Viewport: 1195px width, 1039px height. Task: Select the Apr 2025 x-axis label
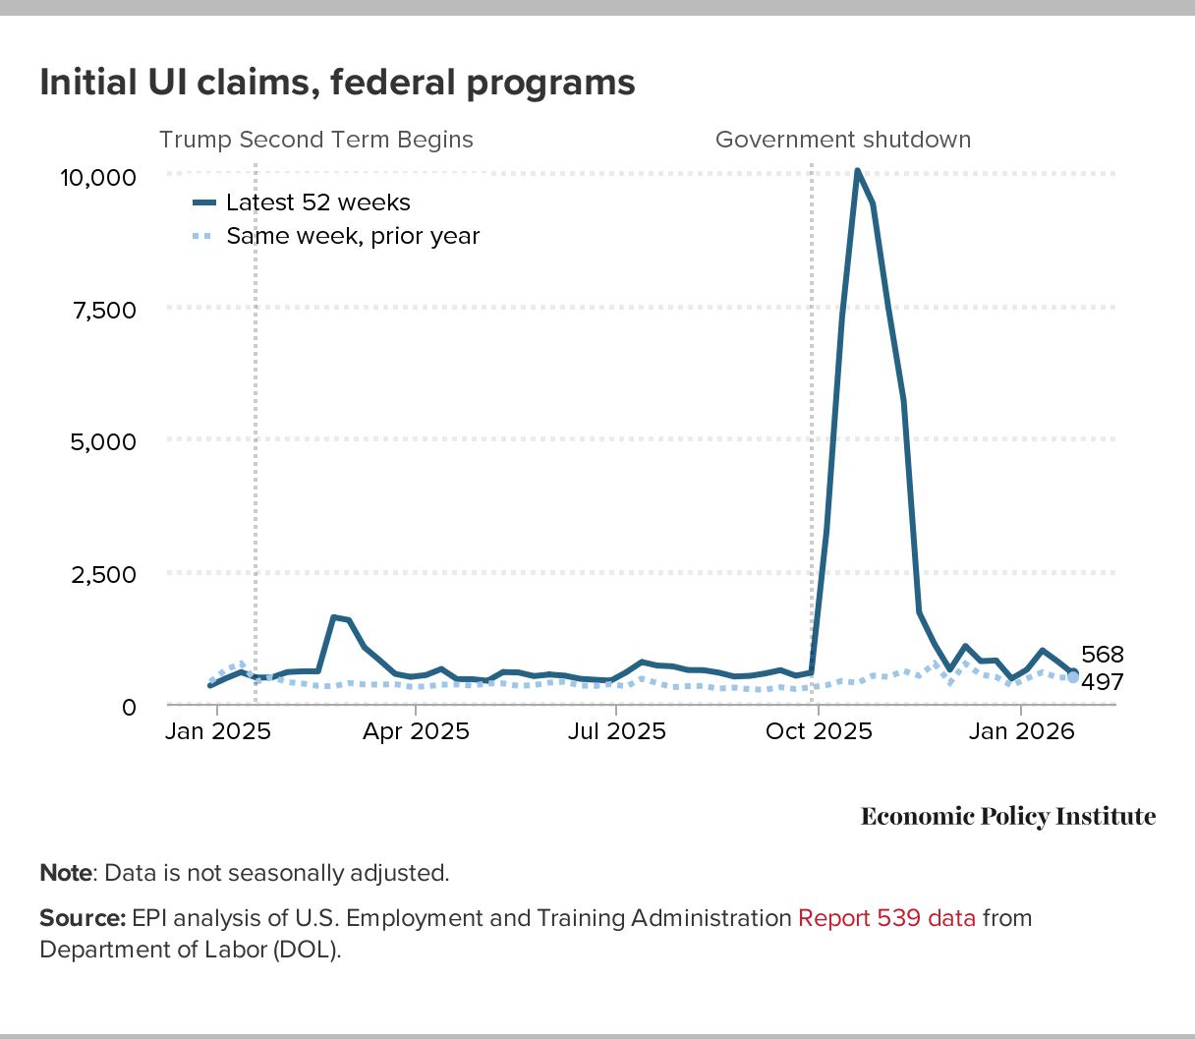[416, 731]
